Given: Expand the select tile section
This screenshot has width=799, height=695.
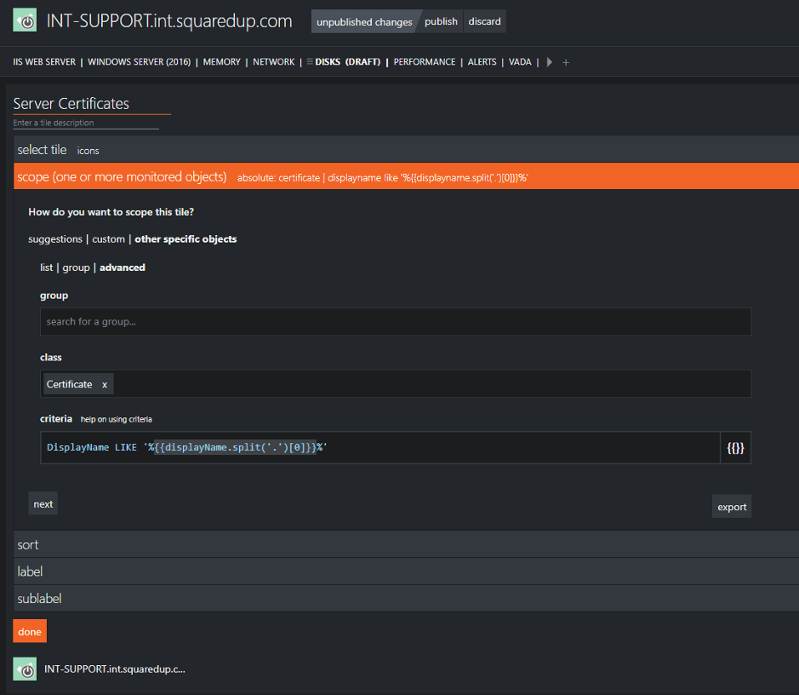Looking at the screenshot, I should [406, 149].
